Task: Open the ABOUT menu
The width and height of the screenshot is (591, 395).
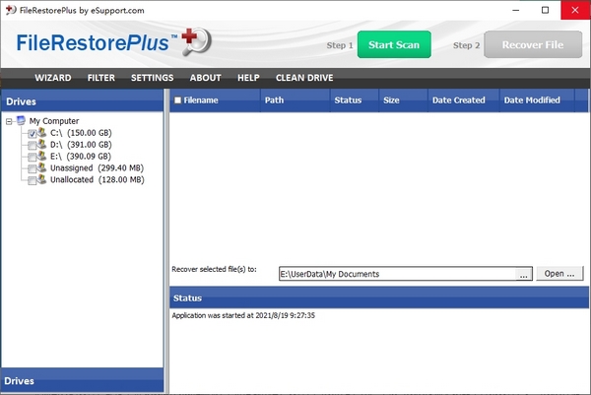Action: point(206,78)
